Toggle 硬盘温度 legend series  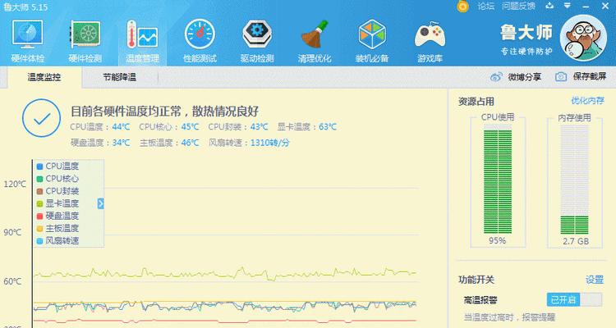57,216
